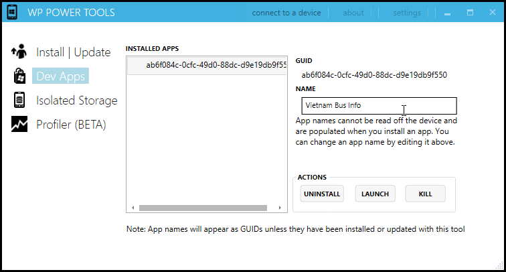Go to Isolated Storage section
506x272 pixels.
(x=76, y=100)
